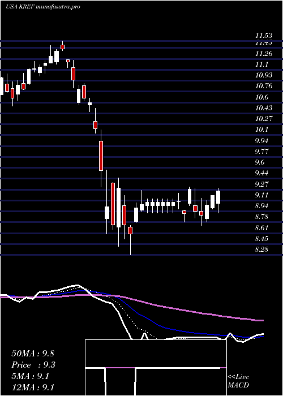This screenshot has height=396, width=283.
Task: Click the last white candle on the right
Action: click(x=218, y=197)
